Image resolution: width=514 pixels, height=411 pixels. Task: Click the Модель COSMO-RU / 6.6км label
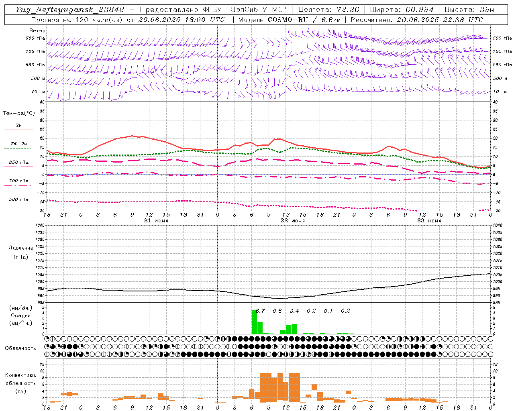pyautogui.click(x=290, y=20)
